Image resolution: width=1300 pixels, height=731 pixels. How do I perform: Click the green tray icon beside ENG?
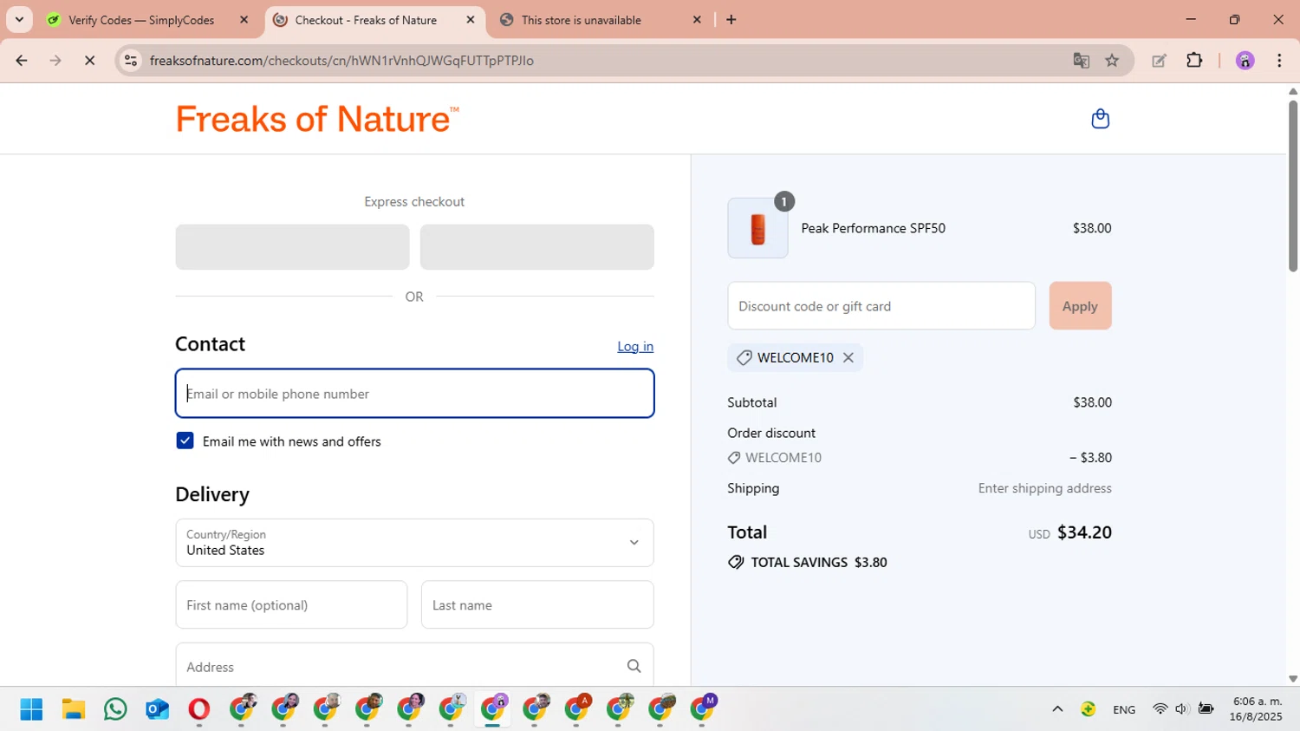[x=1088, y=709]
